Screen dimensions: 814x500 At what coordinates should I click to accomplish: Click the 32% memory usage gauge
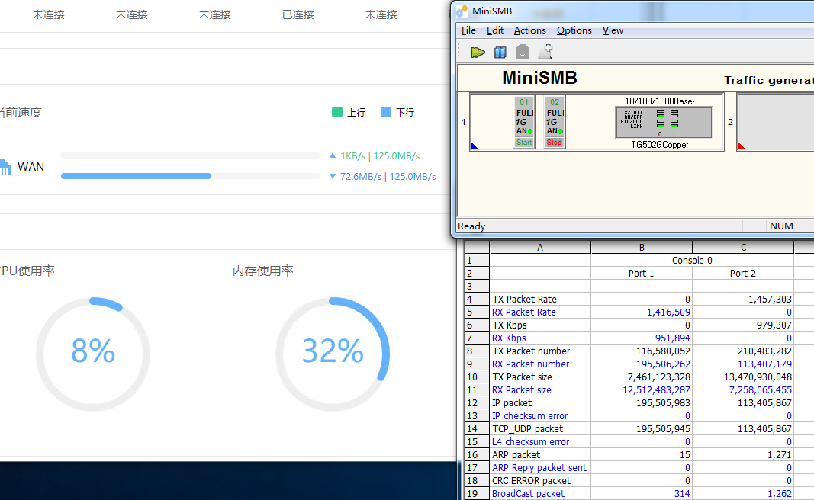pyautogui.click(x=333, y=354)
